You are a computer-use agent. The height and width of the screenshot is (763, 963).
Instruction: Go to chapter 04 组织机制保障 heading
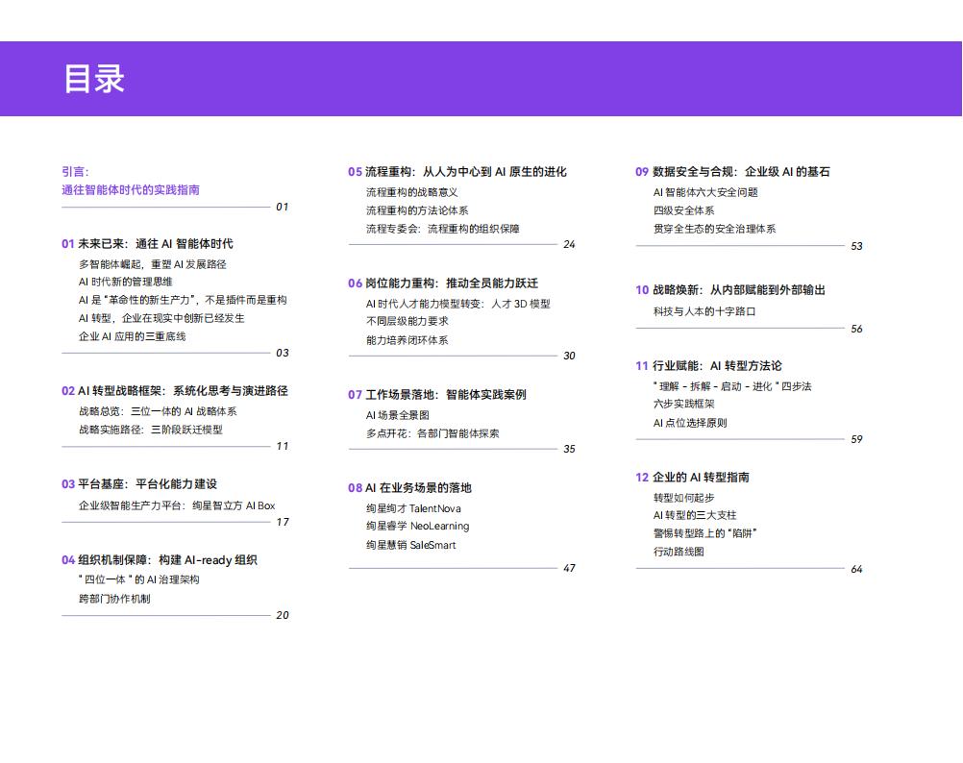pyautogui.click(x=159, y=560)
